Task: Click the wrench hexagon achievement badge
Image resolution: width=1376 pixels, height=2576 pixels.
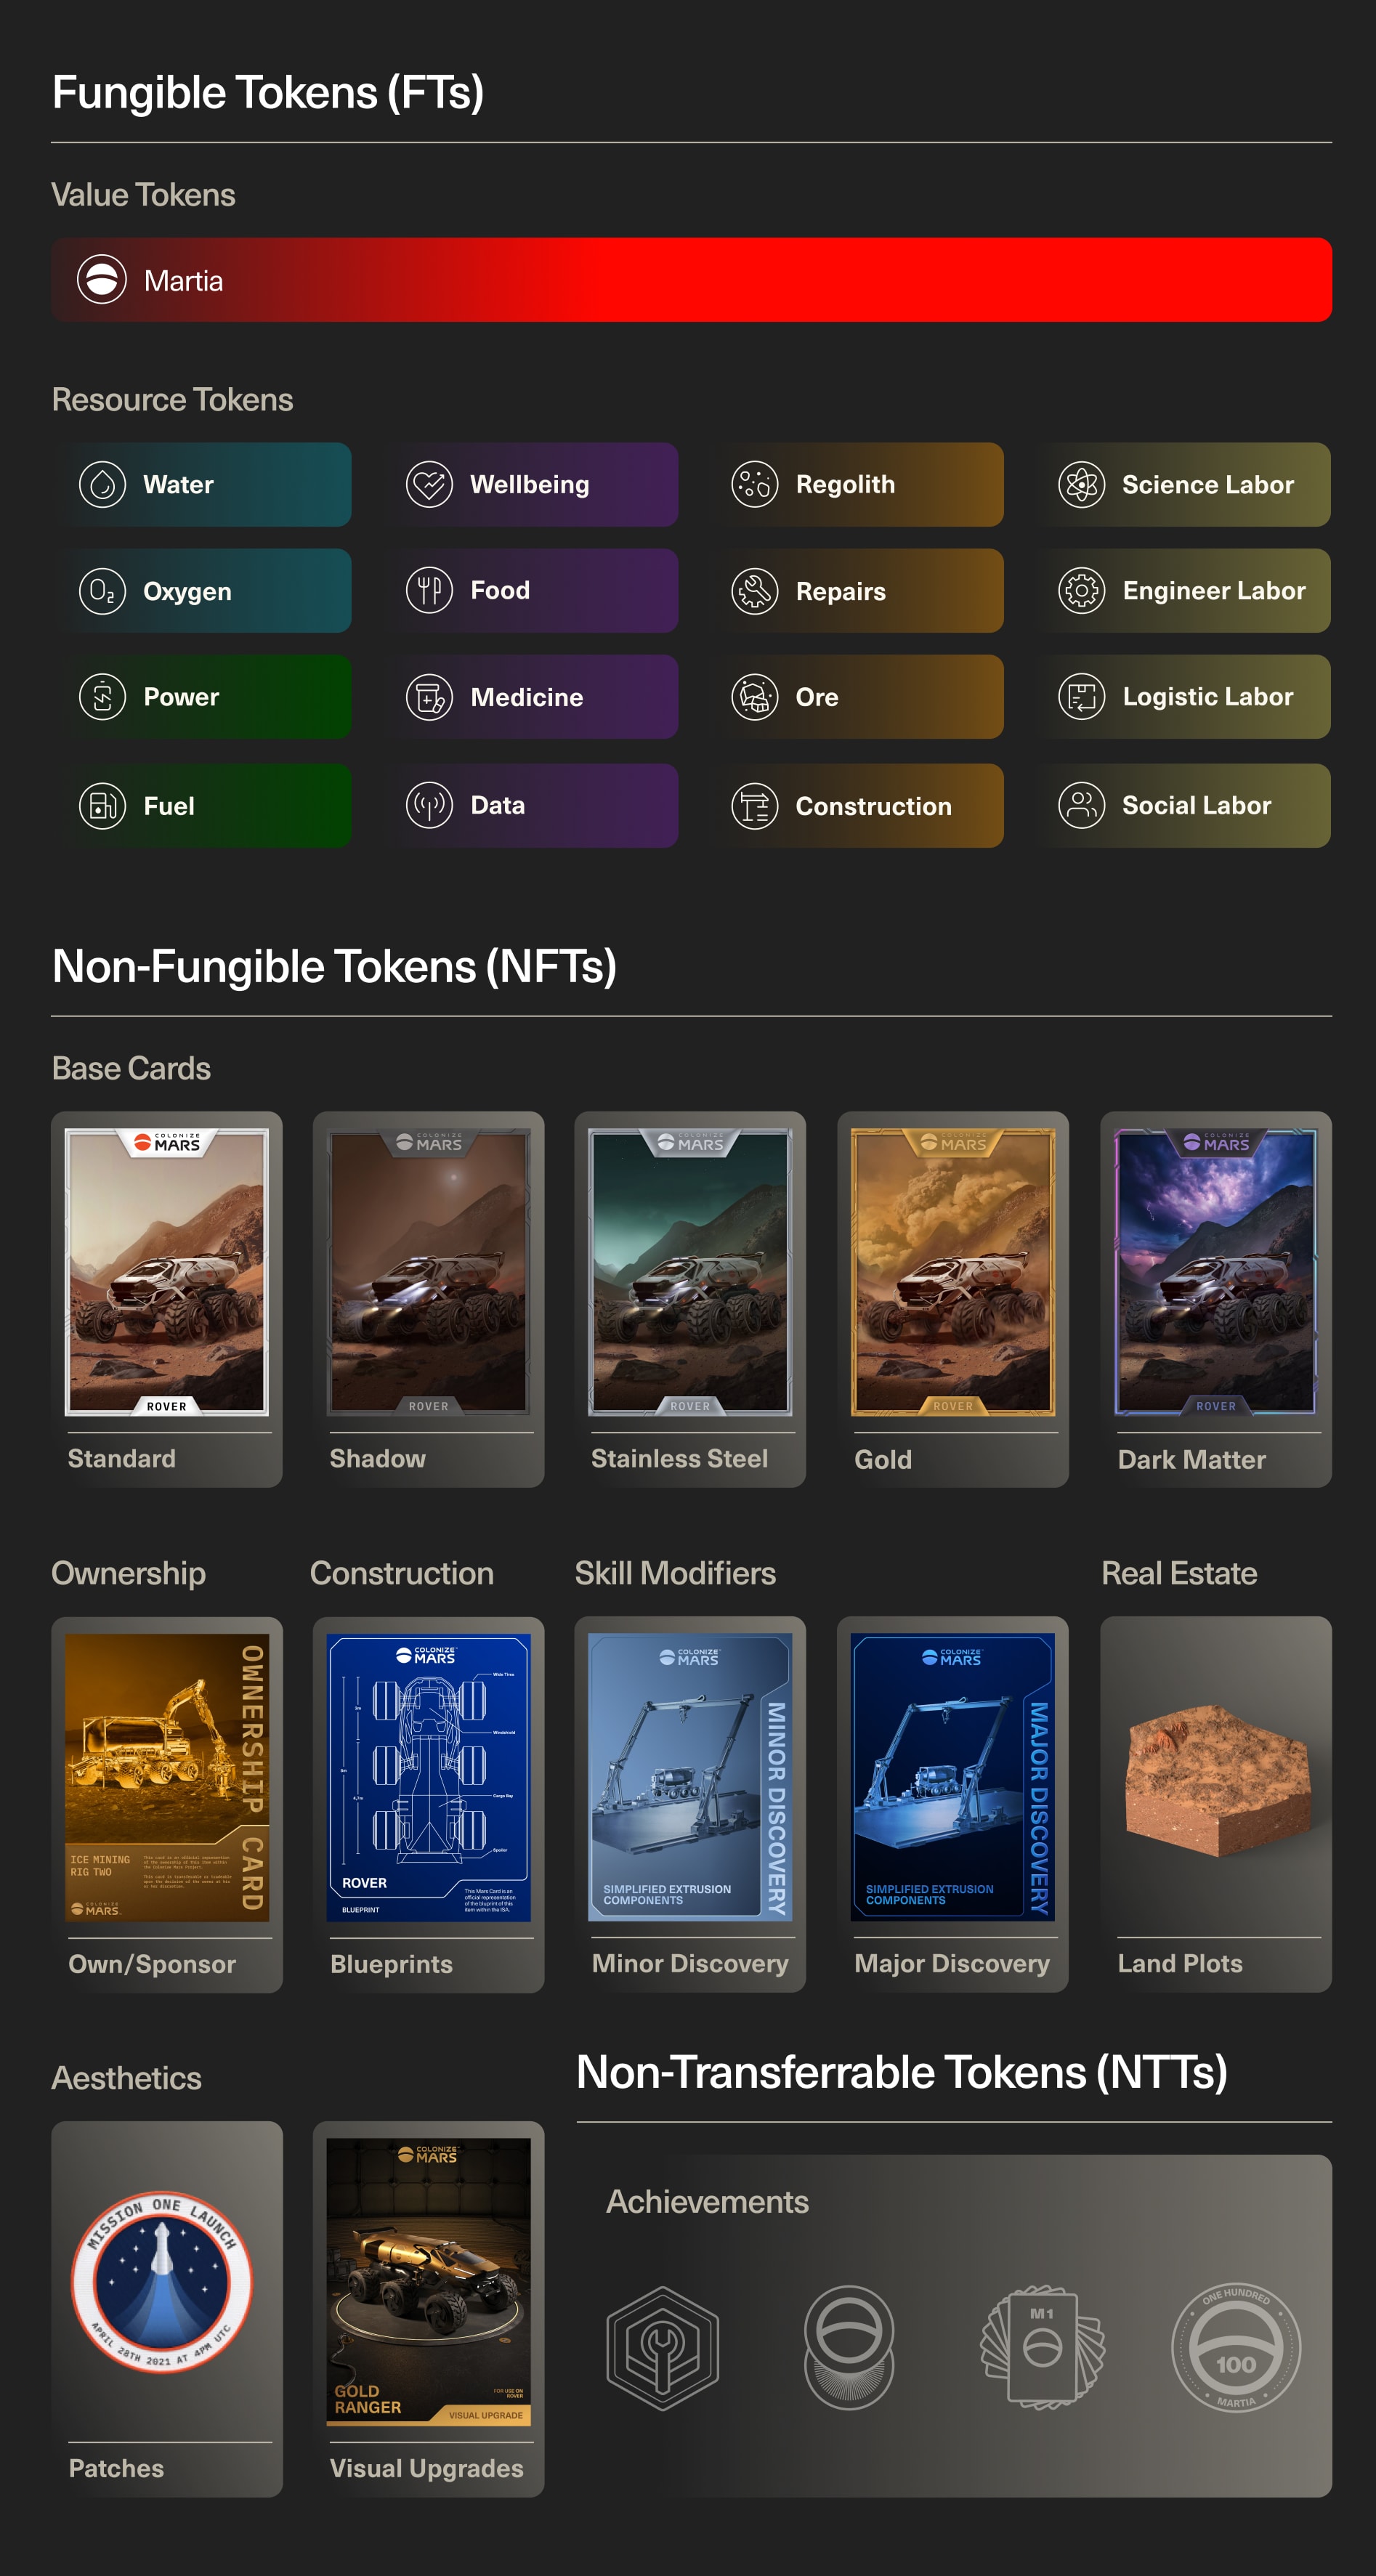Action: [x=662, y=2348]
